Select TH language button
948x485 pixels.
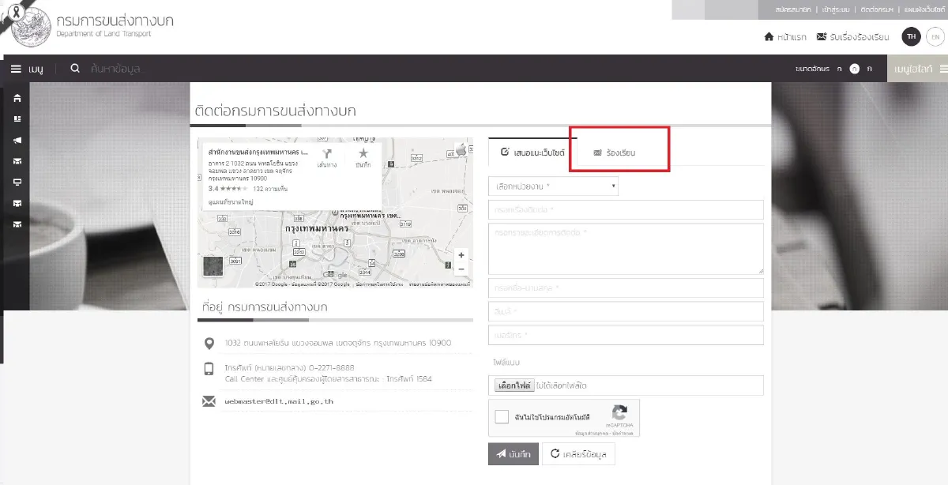click(x=912, y=37)
